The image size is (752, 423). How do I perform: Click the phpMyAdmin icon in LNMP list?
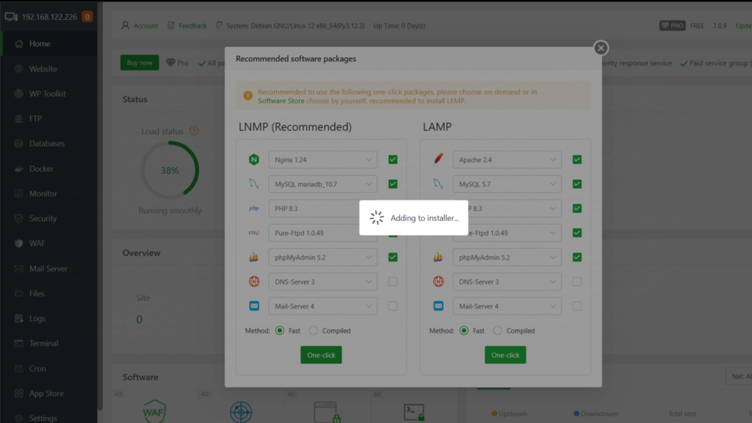pyautogui.click(x=254, y=257)
